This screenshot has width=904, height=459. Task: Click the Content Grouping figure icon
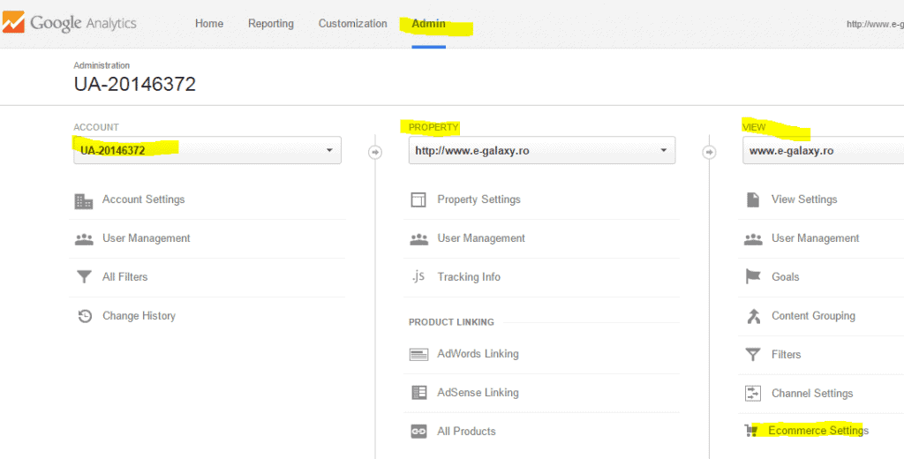[x=754, y=316]
